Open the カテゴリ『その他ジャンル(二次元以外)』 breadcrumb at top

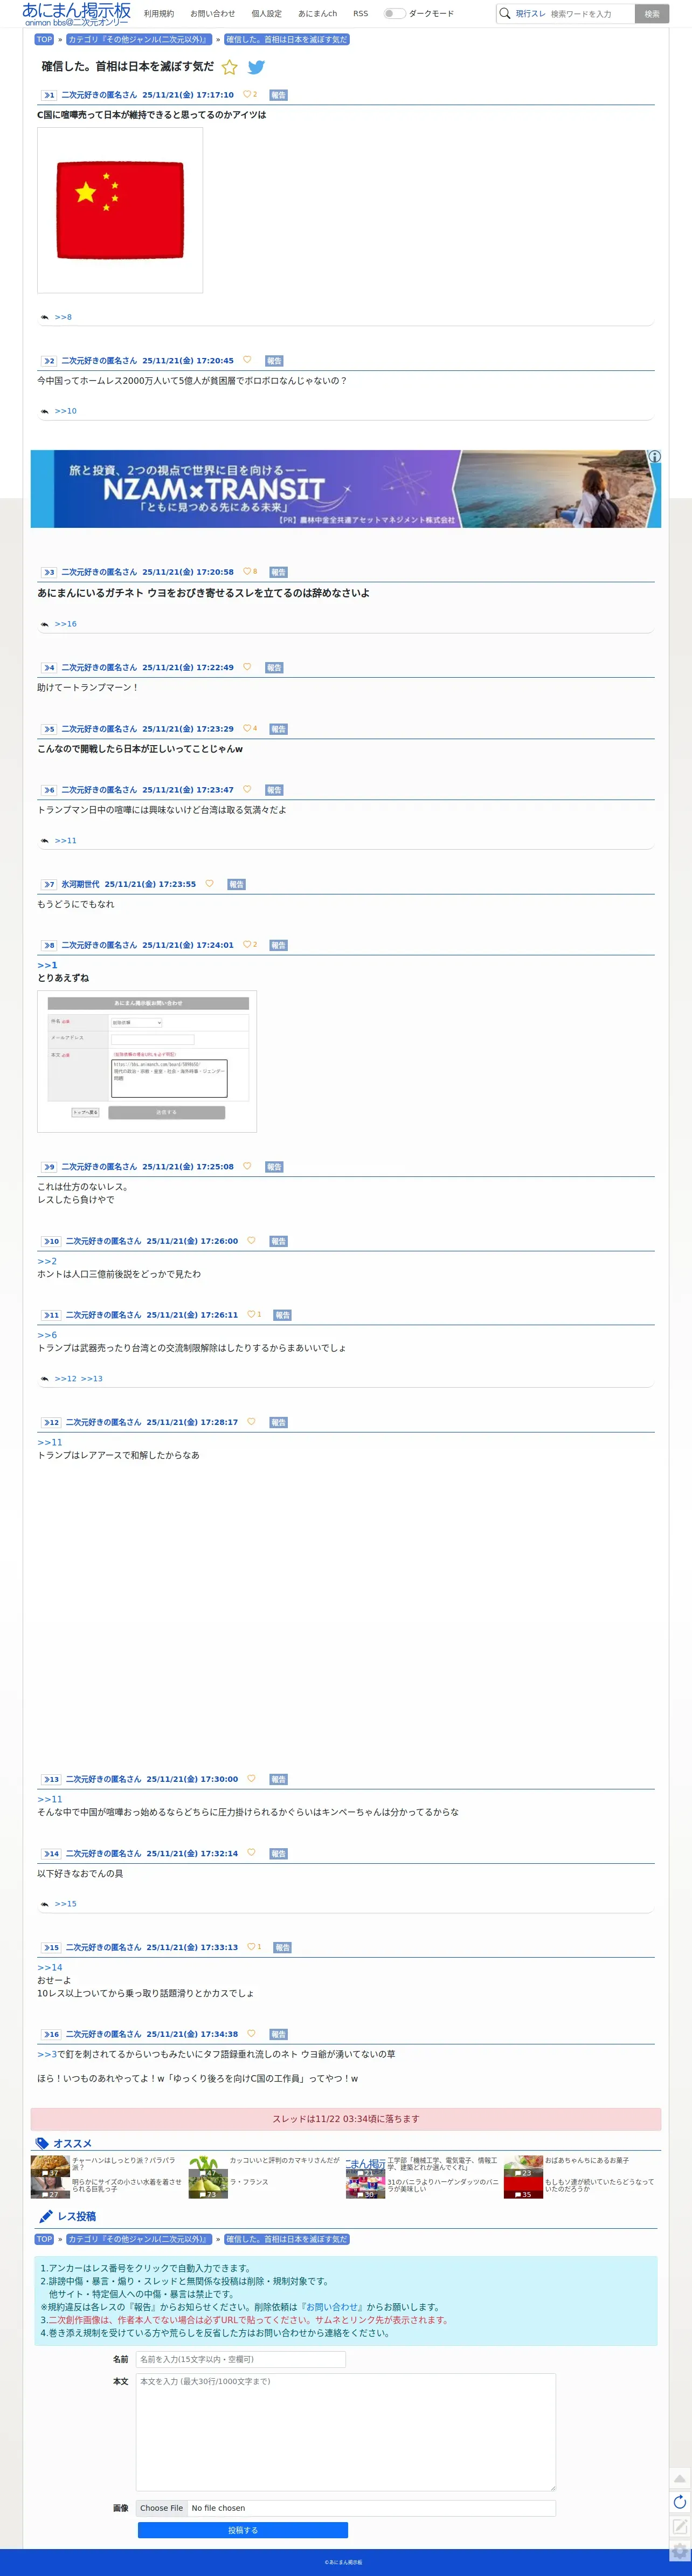click(x=138, y=40)
